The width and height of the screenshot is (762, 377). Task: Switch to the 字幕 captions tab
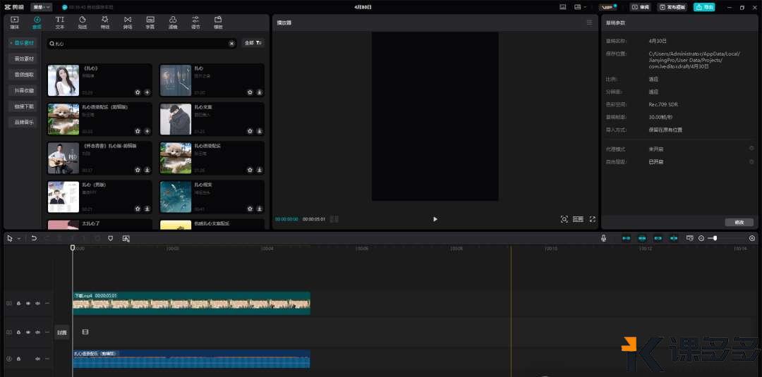point(150,23)
